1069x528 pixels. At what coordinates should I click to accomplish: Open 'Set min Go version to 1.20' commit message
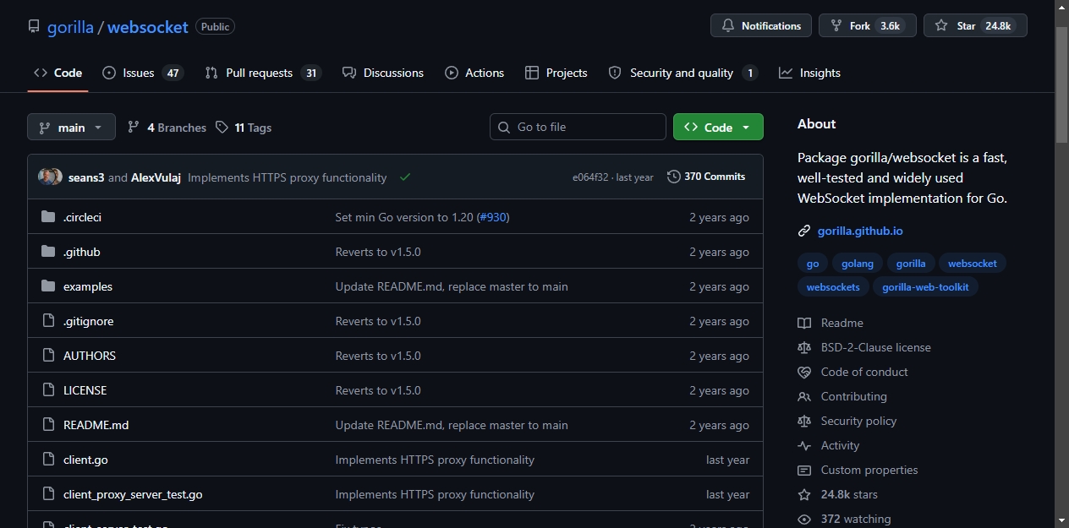coord(404,217)
